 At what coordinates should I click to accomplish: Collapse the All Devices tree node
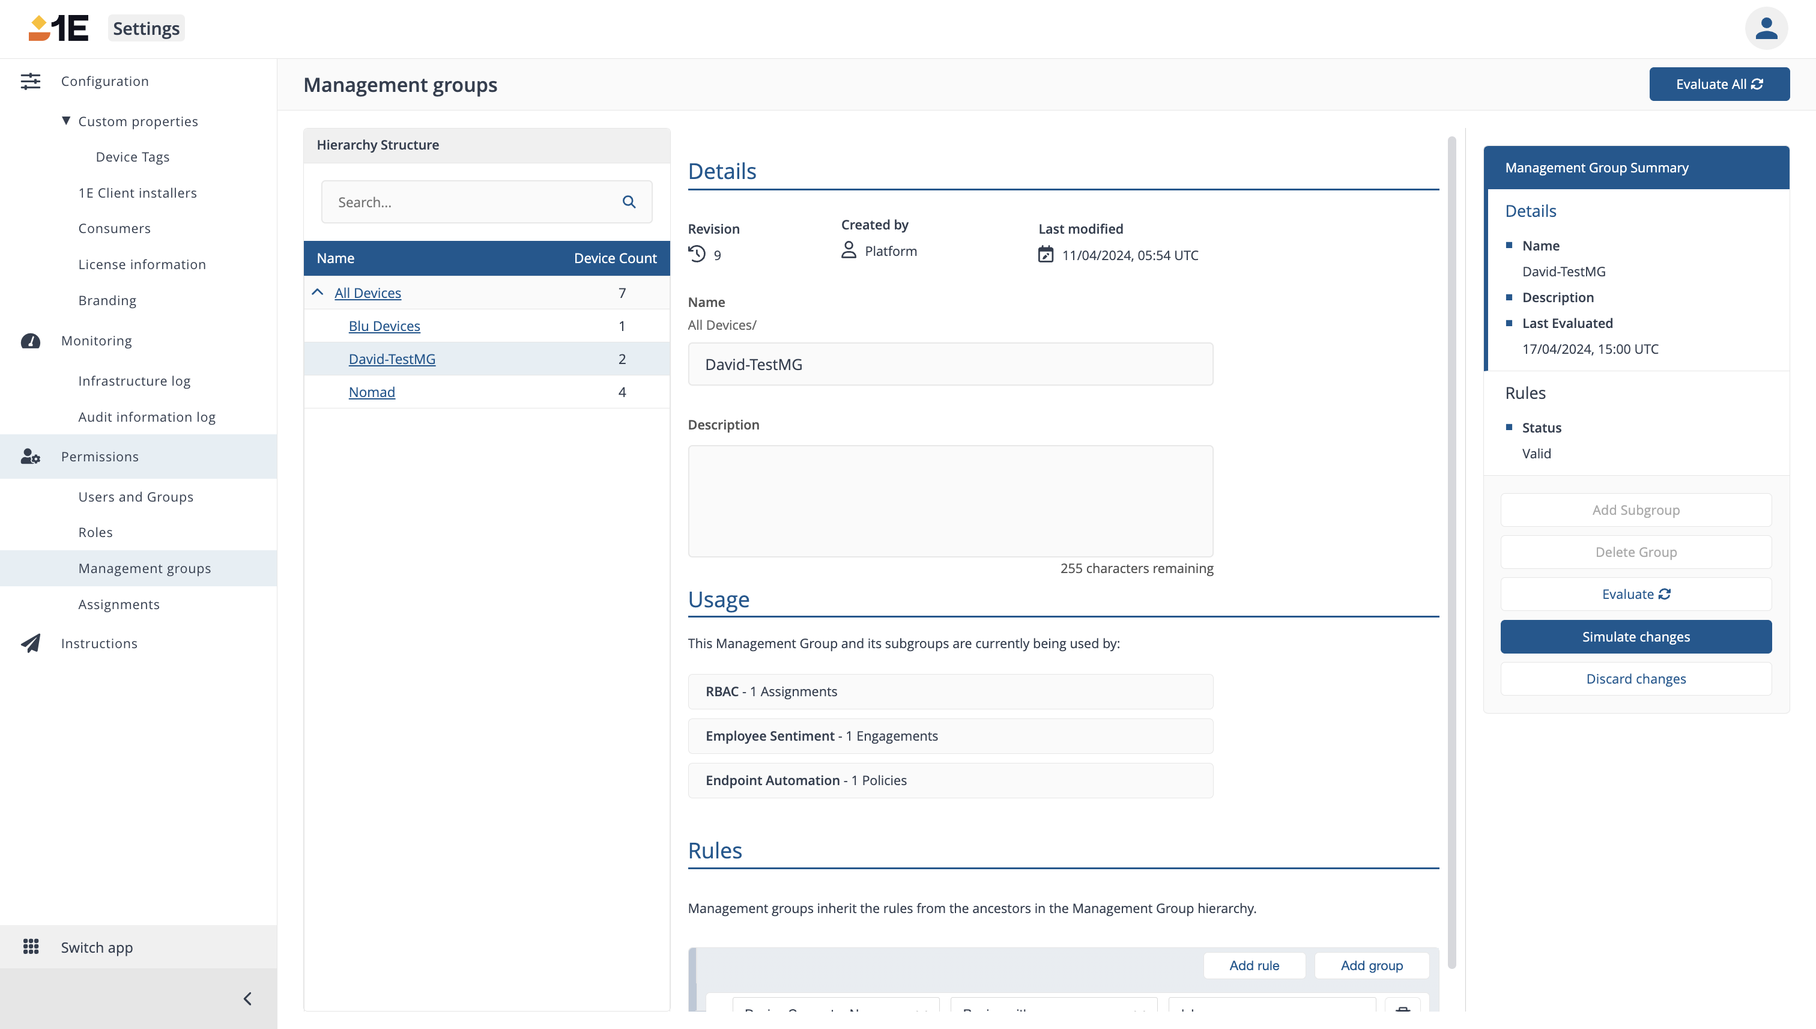pyautogui.click(x=318, y=293)
